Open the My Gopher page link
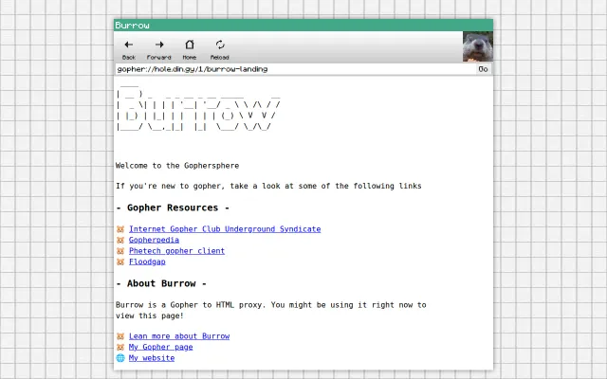Image resolution: width=607 pixels, height=379 pixels. [160, 347]
